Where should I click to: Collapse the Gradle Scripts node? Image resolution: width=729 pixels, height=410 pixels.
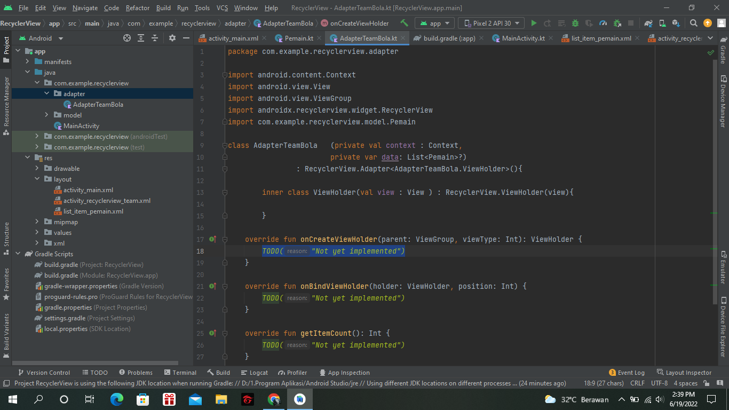(18, 254)
